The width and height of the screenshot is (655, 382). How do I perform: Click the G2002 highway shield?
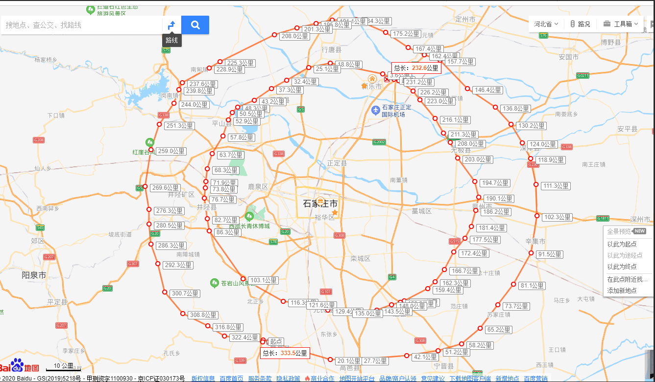pos(379,142)
